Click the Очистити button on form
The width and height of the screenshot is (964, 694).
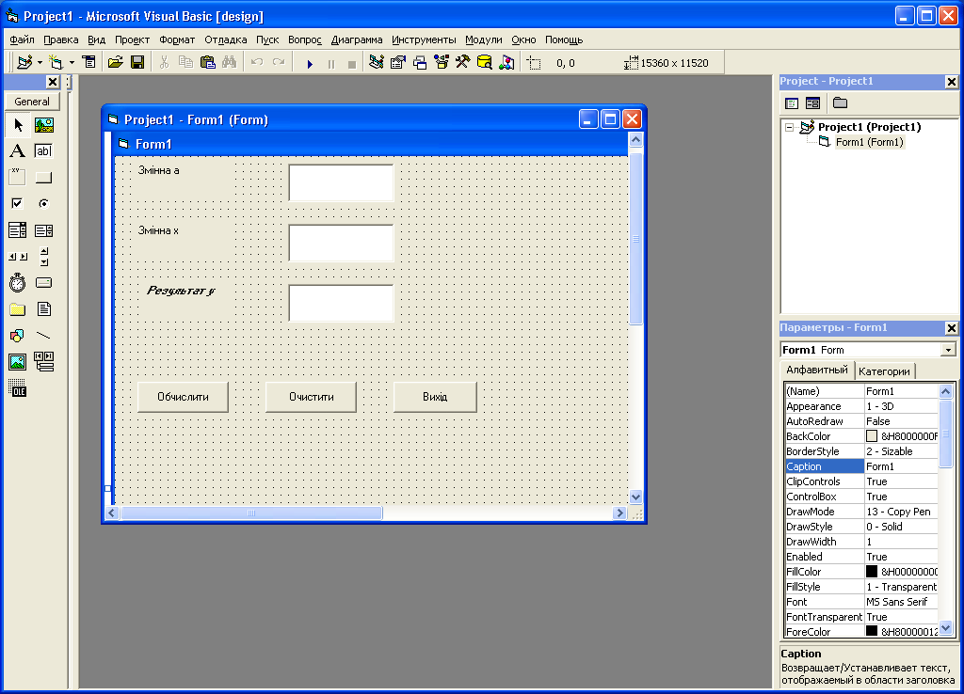click(x=311, y=397)
